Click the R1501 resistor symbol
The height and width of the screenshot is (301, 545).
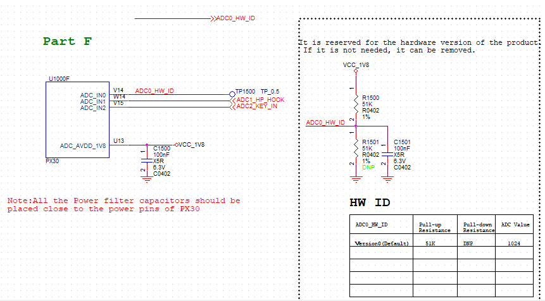tap(356, 148)
